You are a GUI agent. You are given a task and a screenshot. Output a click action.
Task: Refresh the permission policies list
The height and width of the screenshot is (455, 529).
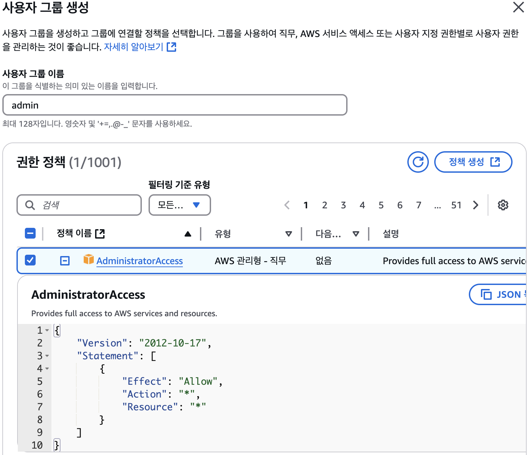click(418, 162)
